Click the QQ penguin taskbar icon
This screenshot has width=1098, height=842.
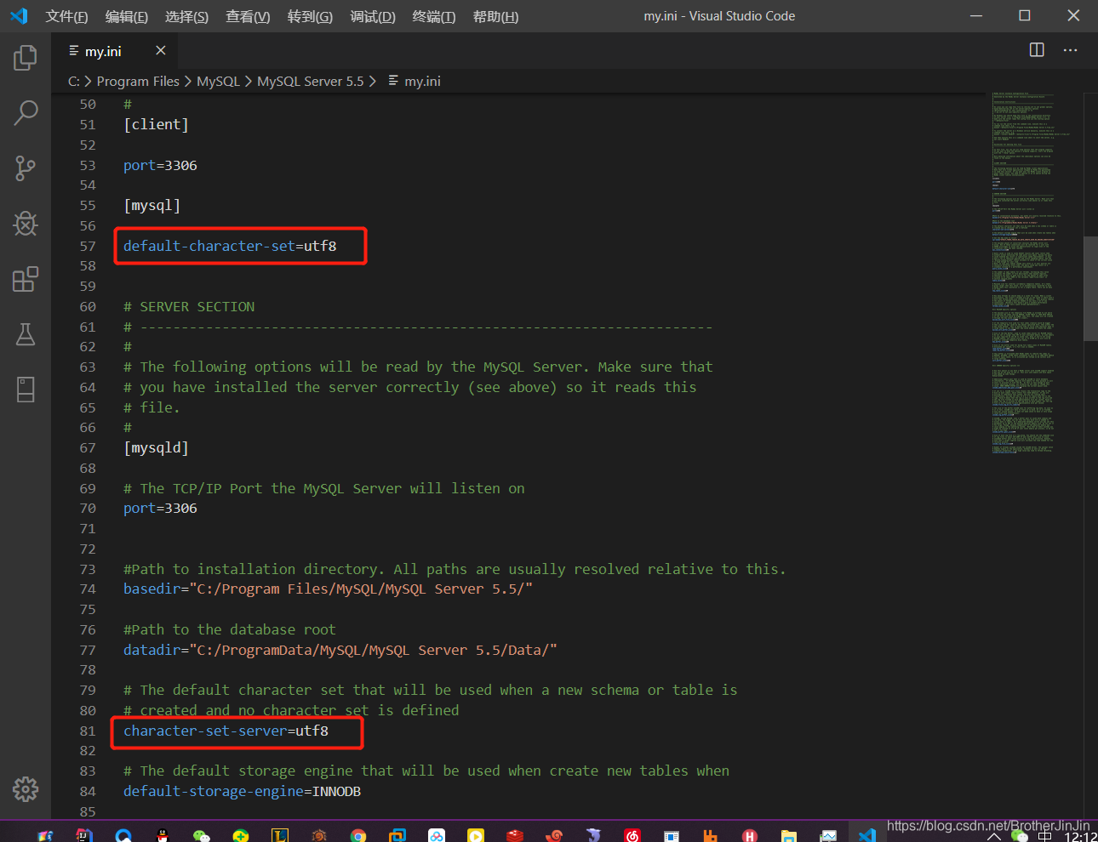162,835
